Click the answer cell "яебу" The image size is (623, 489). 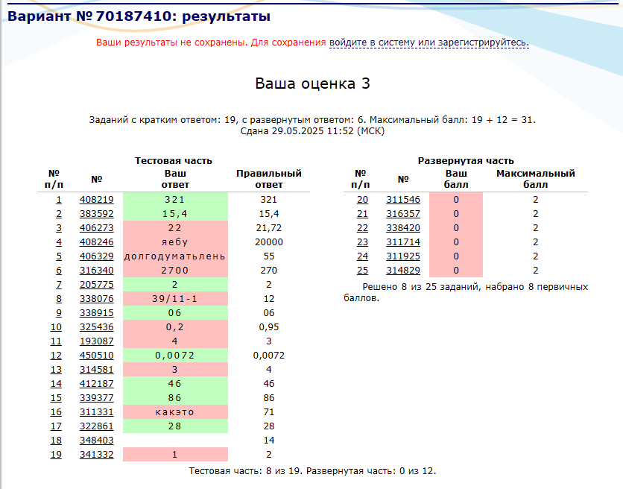click(175, 242)
